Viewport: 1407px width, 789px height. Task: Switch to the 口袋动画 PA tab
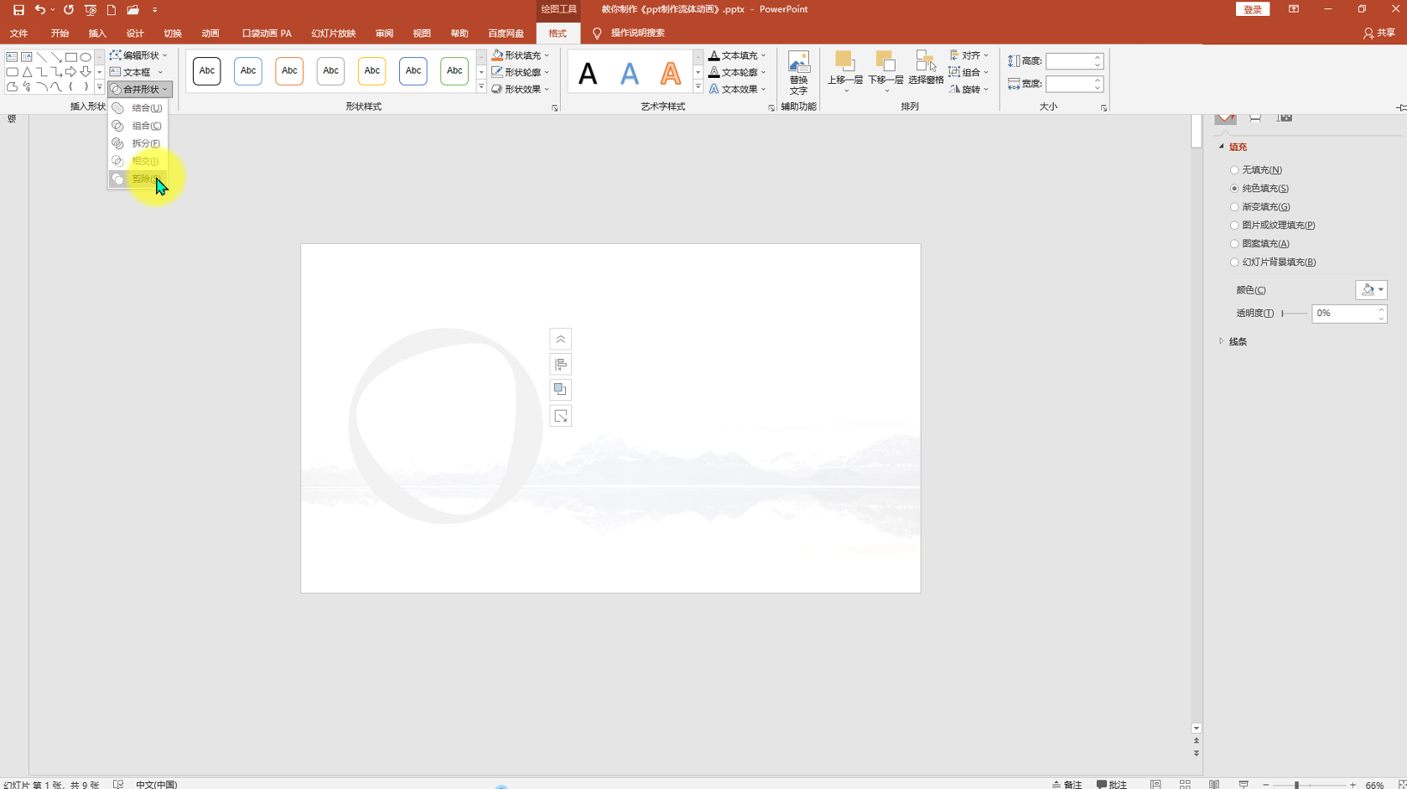click(x=267, y=34)
